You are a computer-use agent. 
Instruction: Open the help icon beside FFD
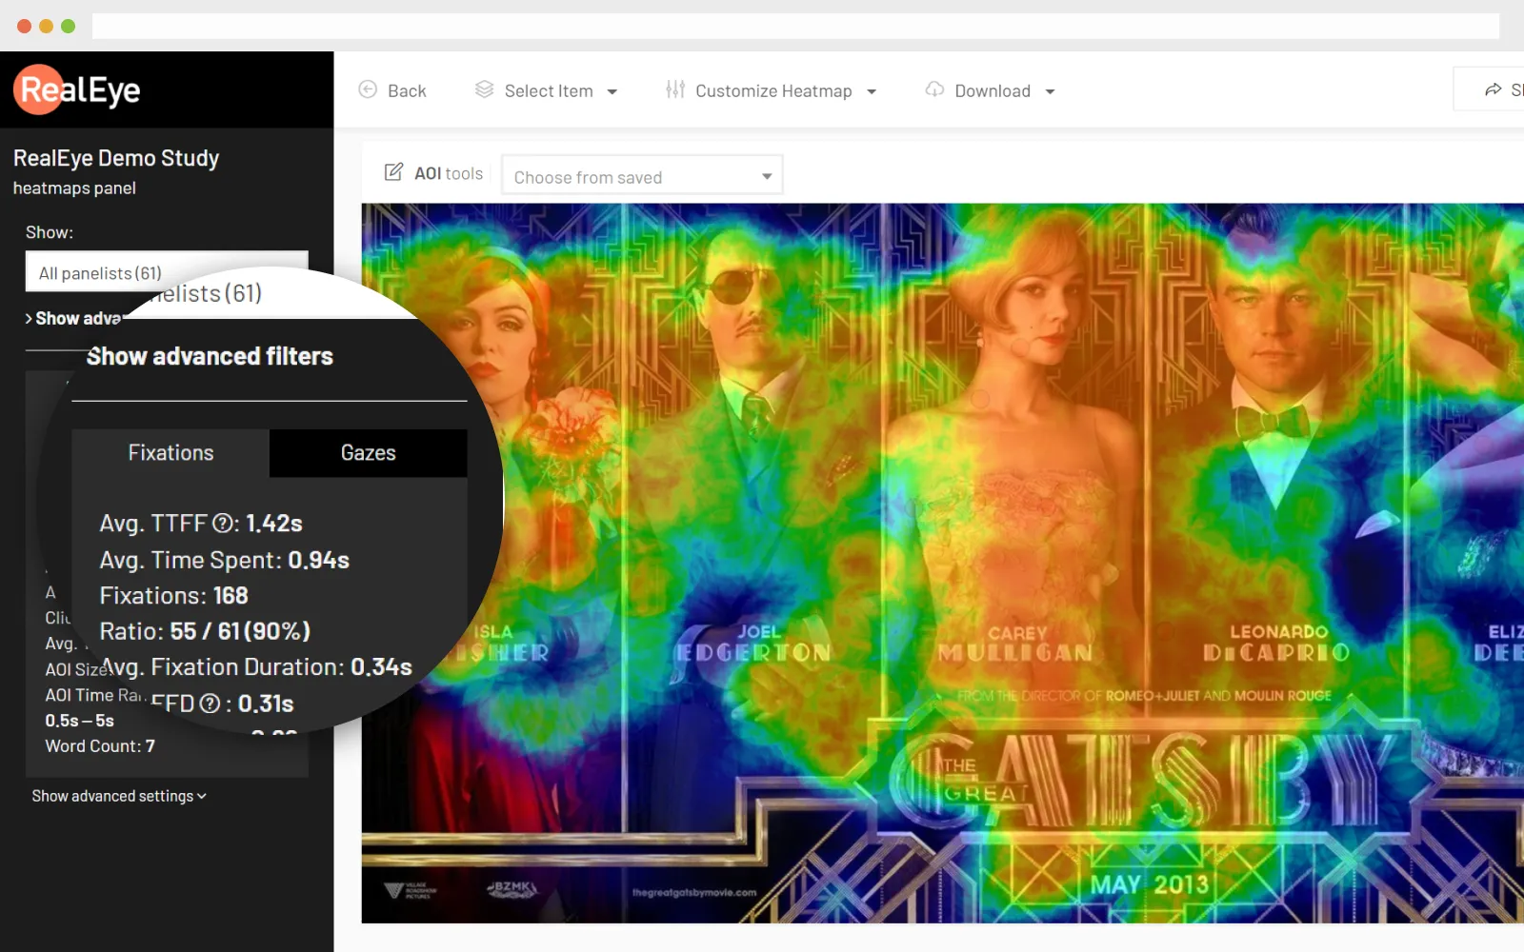(x=211, y=704)
